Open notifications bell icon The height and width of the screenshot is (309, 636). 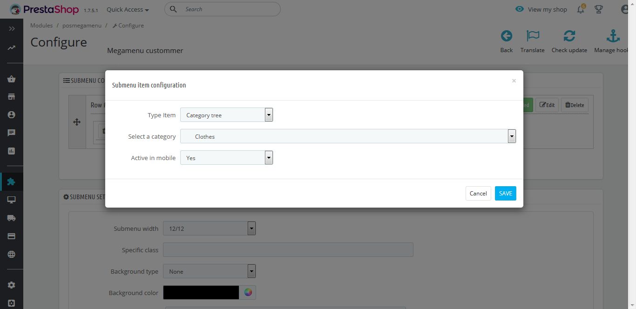(581, 9)
